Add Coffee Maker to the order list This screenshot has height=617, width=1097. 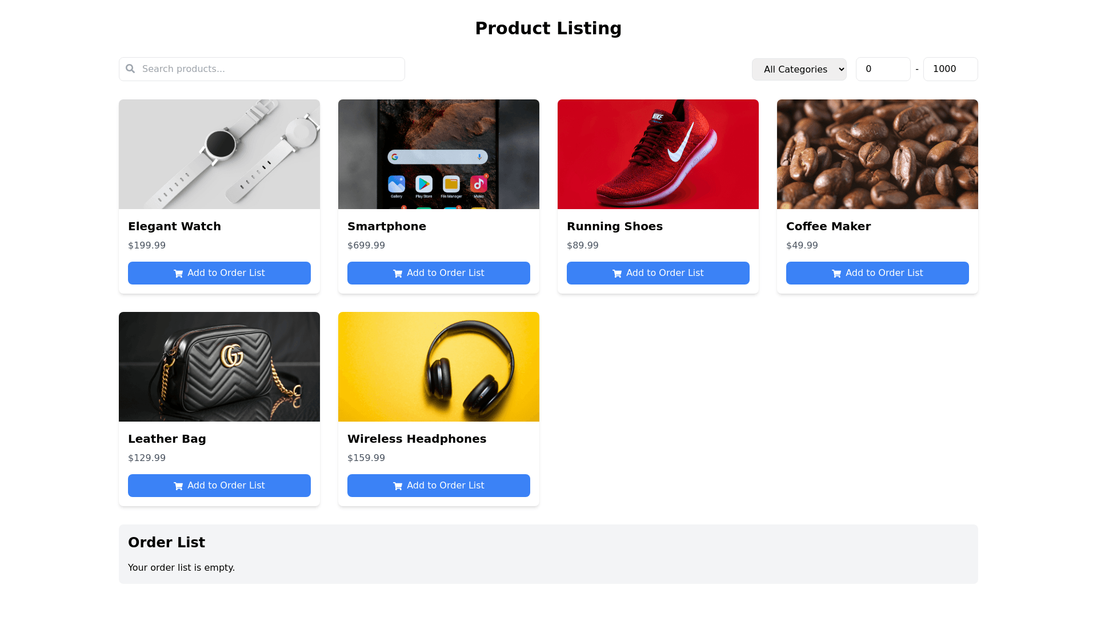(878, 273)
